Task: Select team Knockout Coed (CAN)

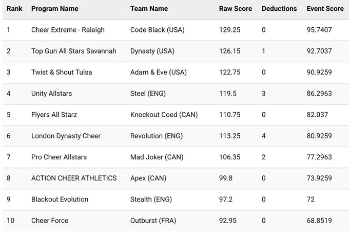Action: [x=164, y=115]
